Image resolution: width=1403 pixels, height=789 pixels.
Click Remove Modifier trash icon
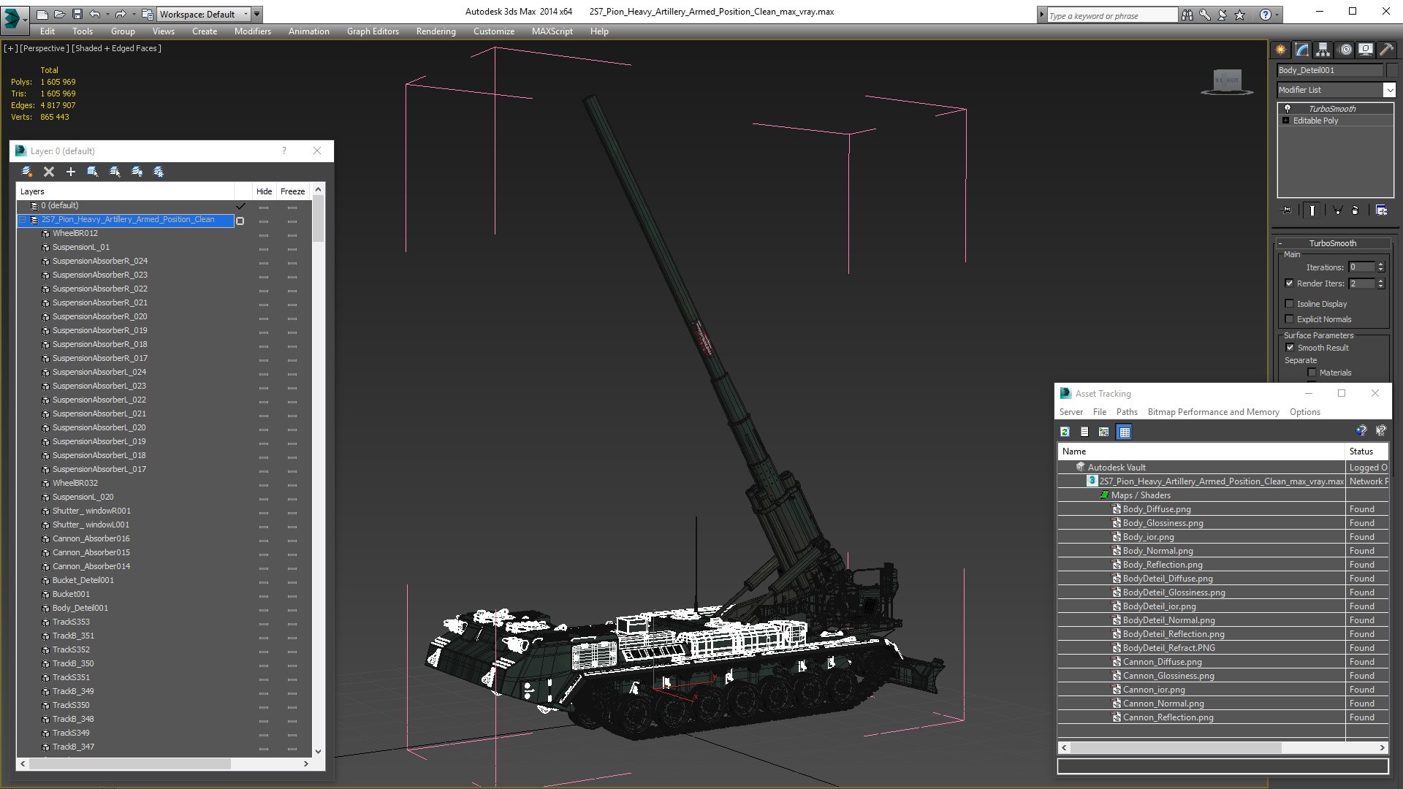(1356, 210)
